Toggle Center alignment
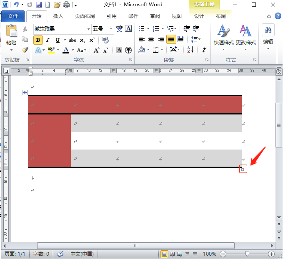 (151, 39)
